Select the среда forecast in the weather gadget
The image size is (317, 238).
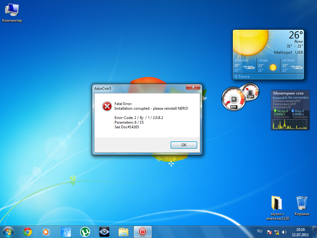(268, 65)
